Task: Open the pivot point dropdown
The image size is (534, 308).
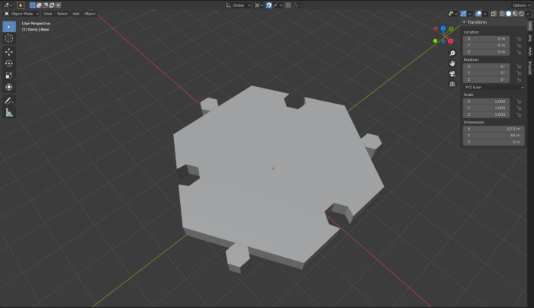Action: pyautogui.click(x=259, y=5)
